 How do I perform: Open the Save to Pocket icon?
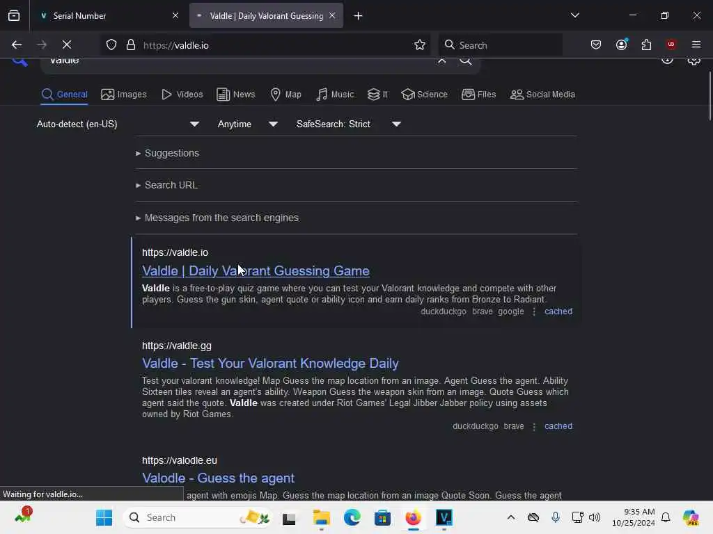pyautogui.click(x=596, y=45)
